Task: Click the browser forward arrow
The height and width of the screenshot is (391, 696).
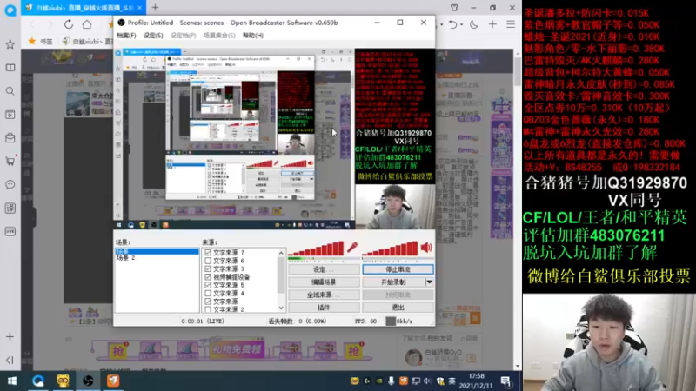Action: tap(50, 24)
